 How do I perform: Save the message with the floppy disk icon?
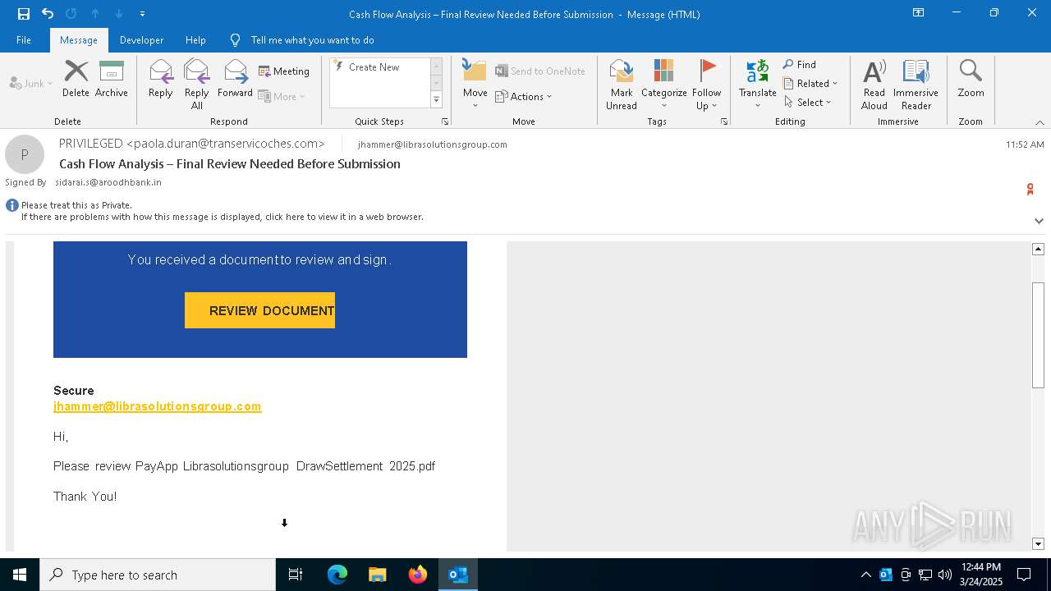click(x=24, y=13)
